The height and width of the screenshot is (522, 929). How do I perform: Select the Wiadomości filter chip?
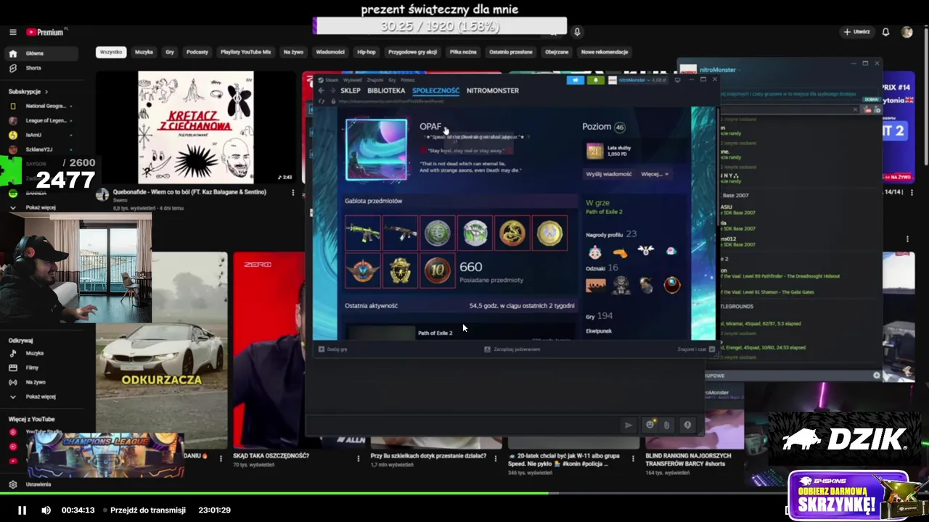click(330, 52)
